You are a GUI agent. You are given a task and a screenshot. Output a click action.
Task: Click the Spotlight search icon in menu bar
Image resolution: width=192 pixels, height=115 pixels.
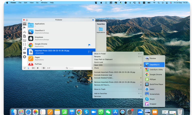158,2
